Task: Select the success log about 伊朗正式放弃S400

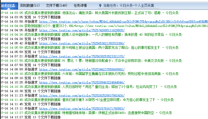Action: [86, 113]
